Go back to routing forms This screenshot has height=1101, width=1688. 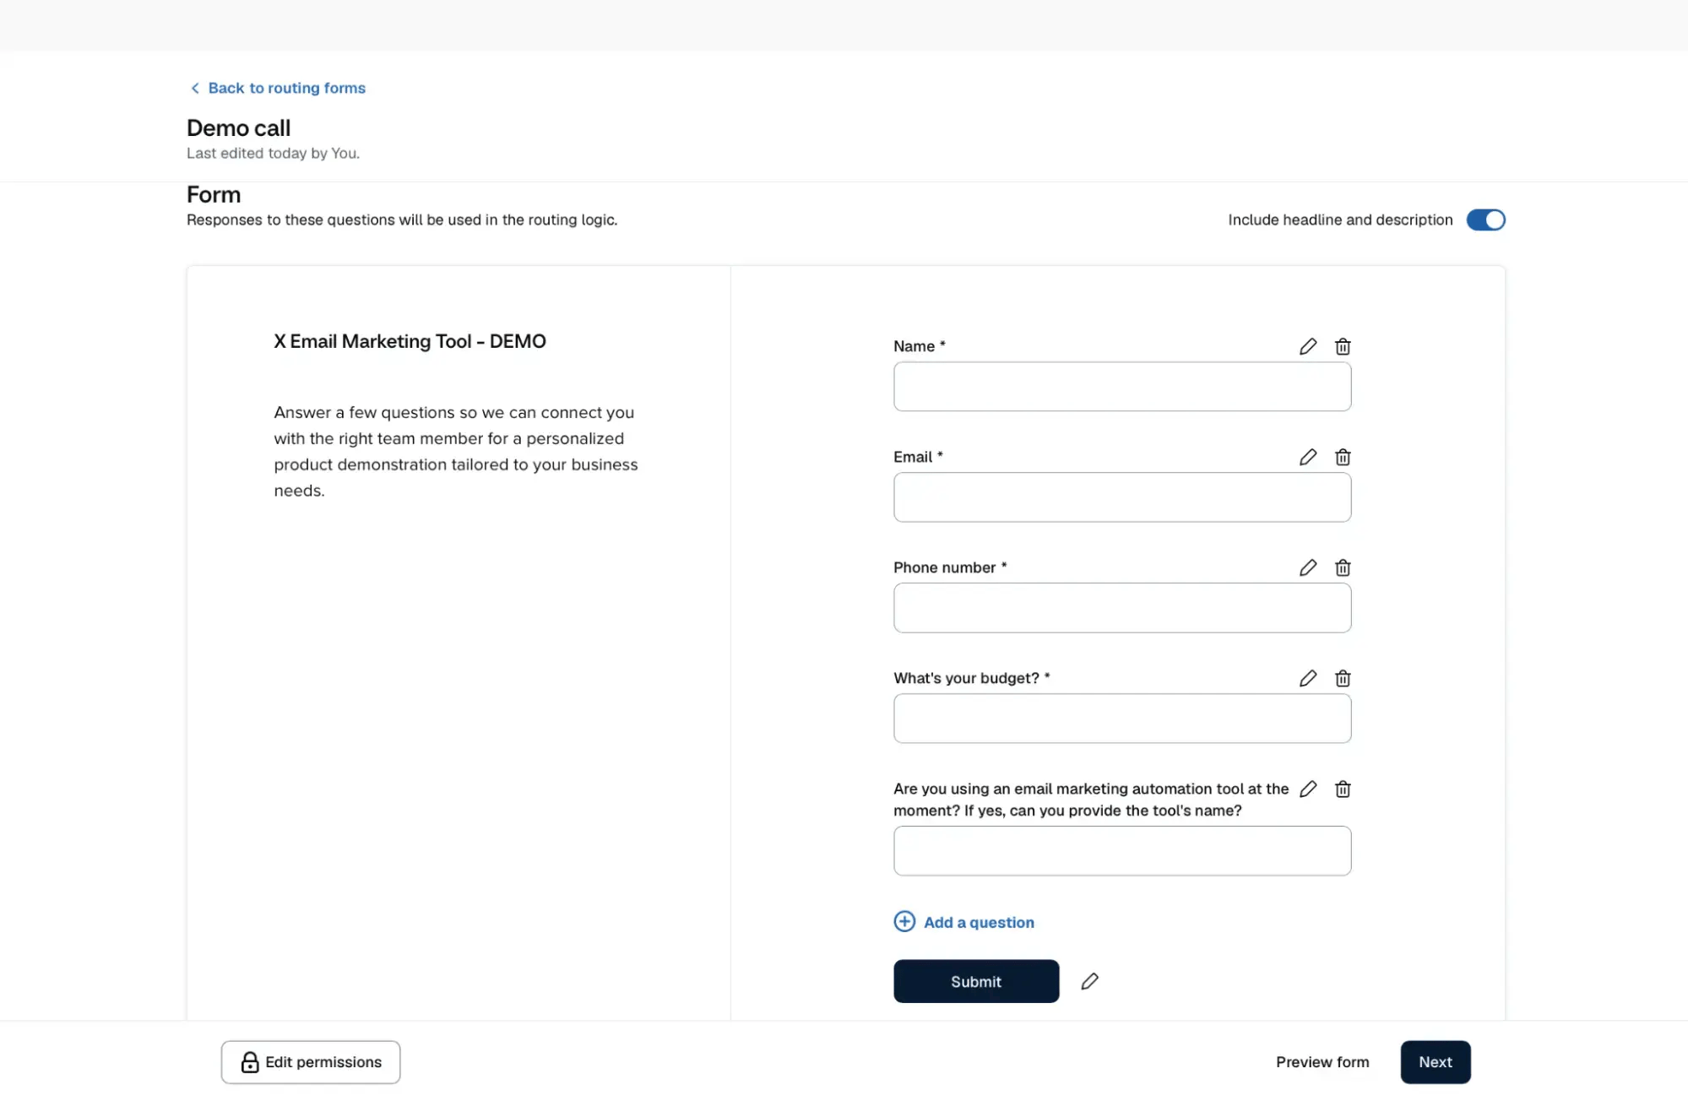[x=287, y=88]
